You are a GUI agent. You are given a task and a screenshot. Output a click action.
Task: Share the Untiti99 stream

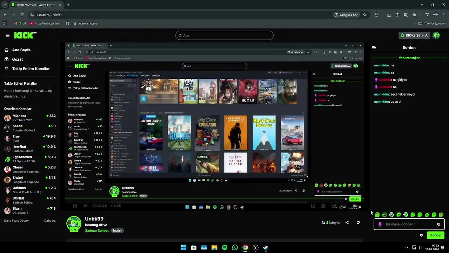tap(347, 222)
